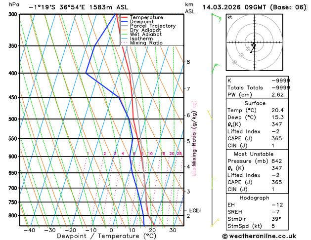311x240 pixels.
Task: Click the 300 hPa pressure label
Action: [x=14, y=14]
